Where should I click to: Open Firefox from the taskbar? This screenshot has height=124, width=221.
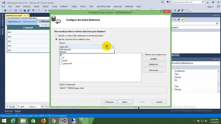43,121
